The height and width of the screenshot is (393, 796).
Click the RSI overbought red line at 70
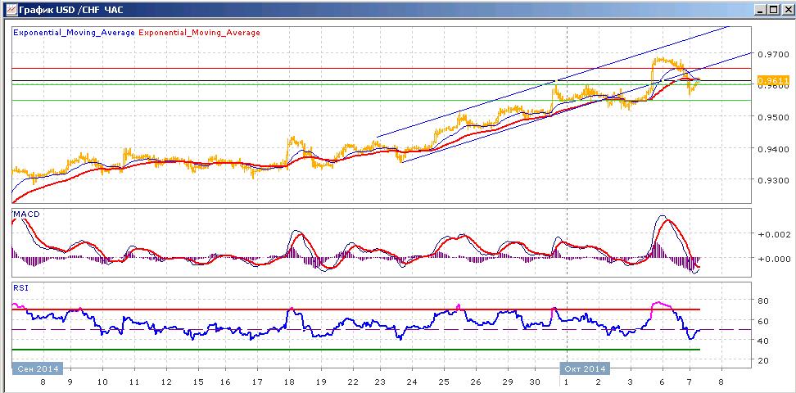tap(355, 309)
